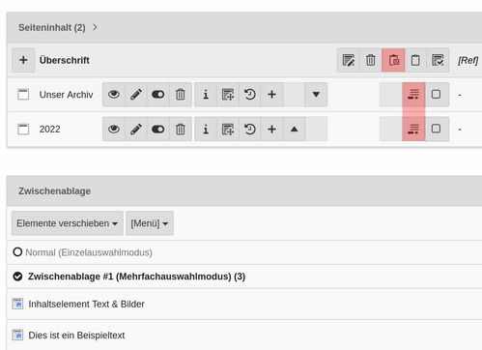
Task: Tick the checkbox for the 2022 row
Action: [x=436, y=129]
